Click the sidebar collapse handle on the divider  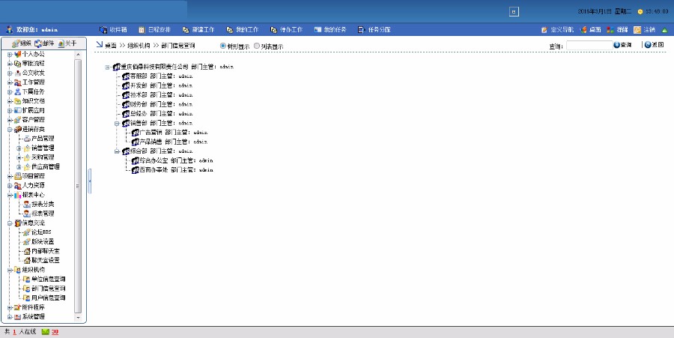tap(89, 181)
